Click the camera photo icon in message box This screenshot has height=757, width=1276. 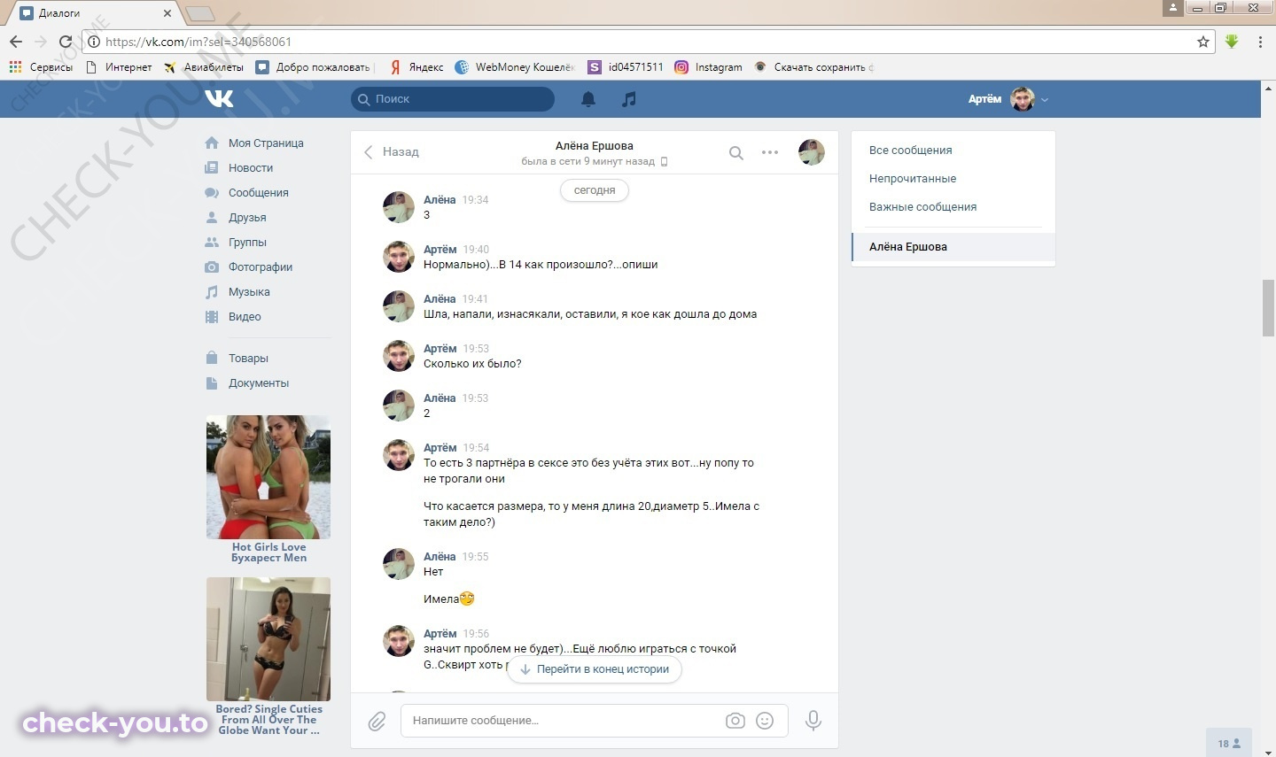[x=735, y=721]
